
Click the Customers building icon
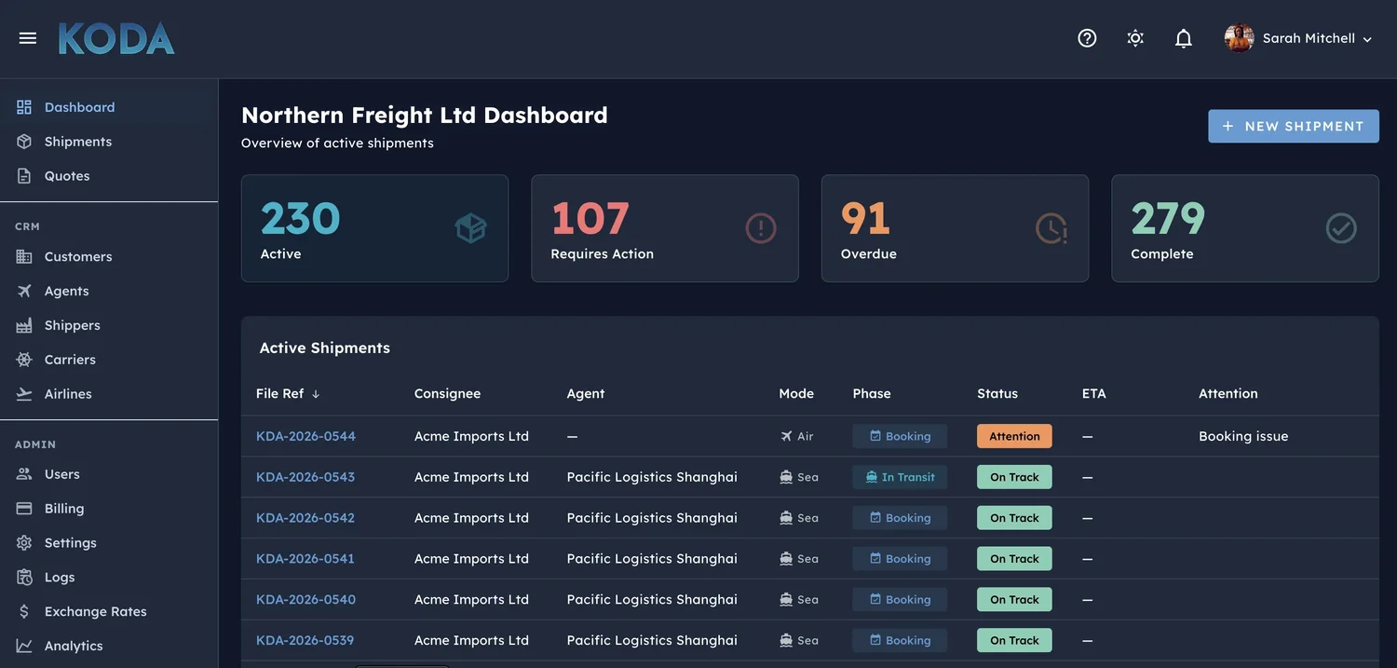(24, 256)
